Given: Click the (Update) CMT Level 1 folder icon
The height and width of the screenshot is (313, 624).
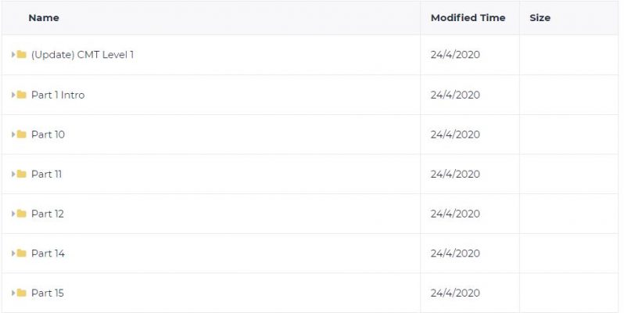Looking at the screenshot, I should [x=21, y=54].
